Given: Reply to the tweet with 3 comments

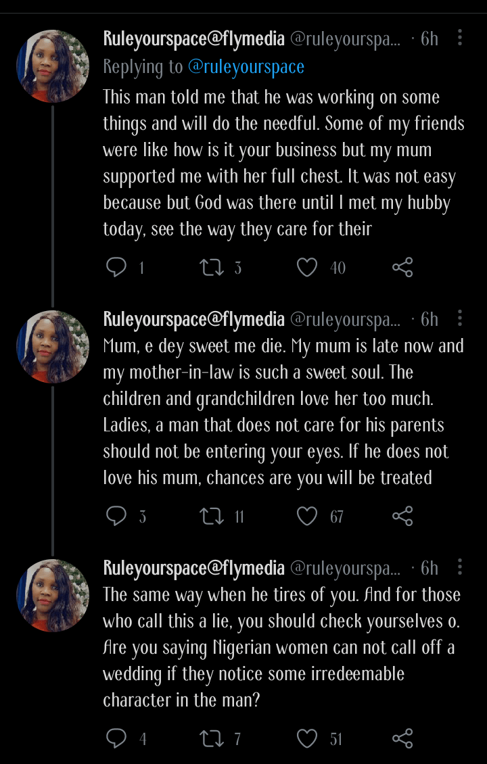Looking at the screenshot, I should [x=117, y=517].
